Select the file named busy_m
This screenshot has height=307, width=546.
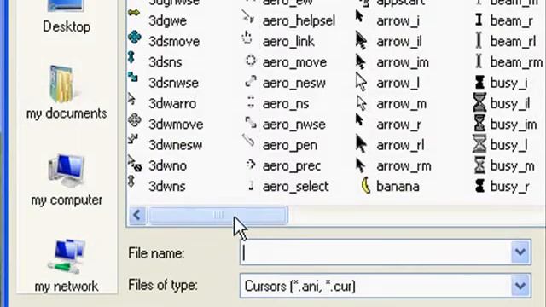pyautogui.click(x=512, y=166)
